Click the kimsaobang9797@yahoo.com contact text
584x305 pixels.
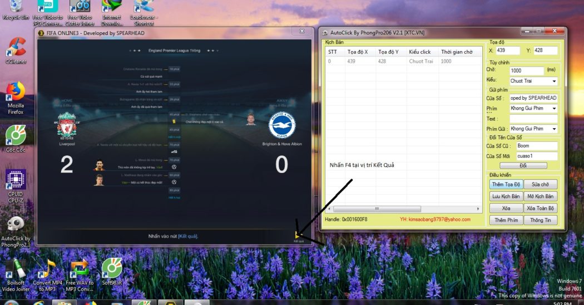click(435, 220)
